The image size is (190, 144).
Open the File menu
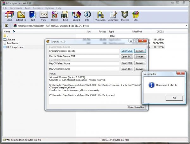click(x=5, y=8)
